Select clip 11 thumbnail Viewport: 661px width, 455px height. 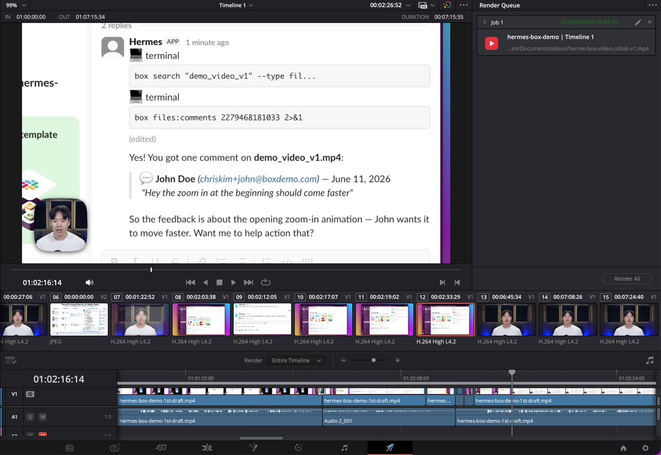point(384,319)
